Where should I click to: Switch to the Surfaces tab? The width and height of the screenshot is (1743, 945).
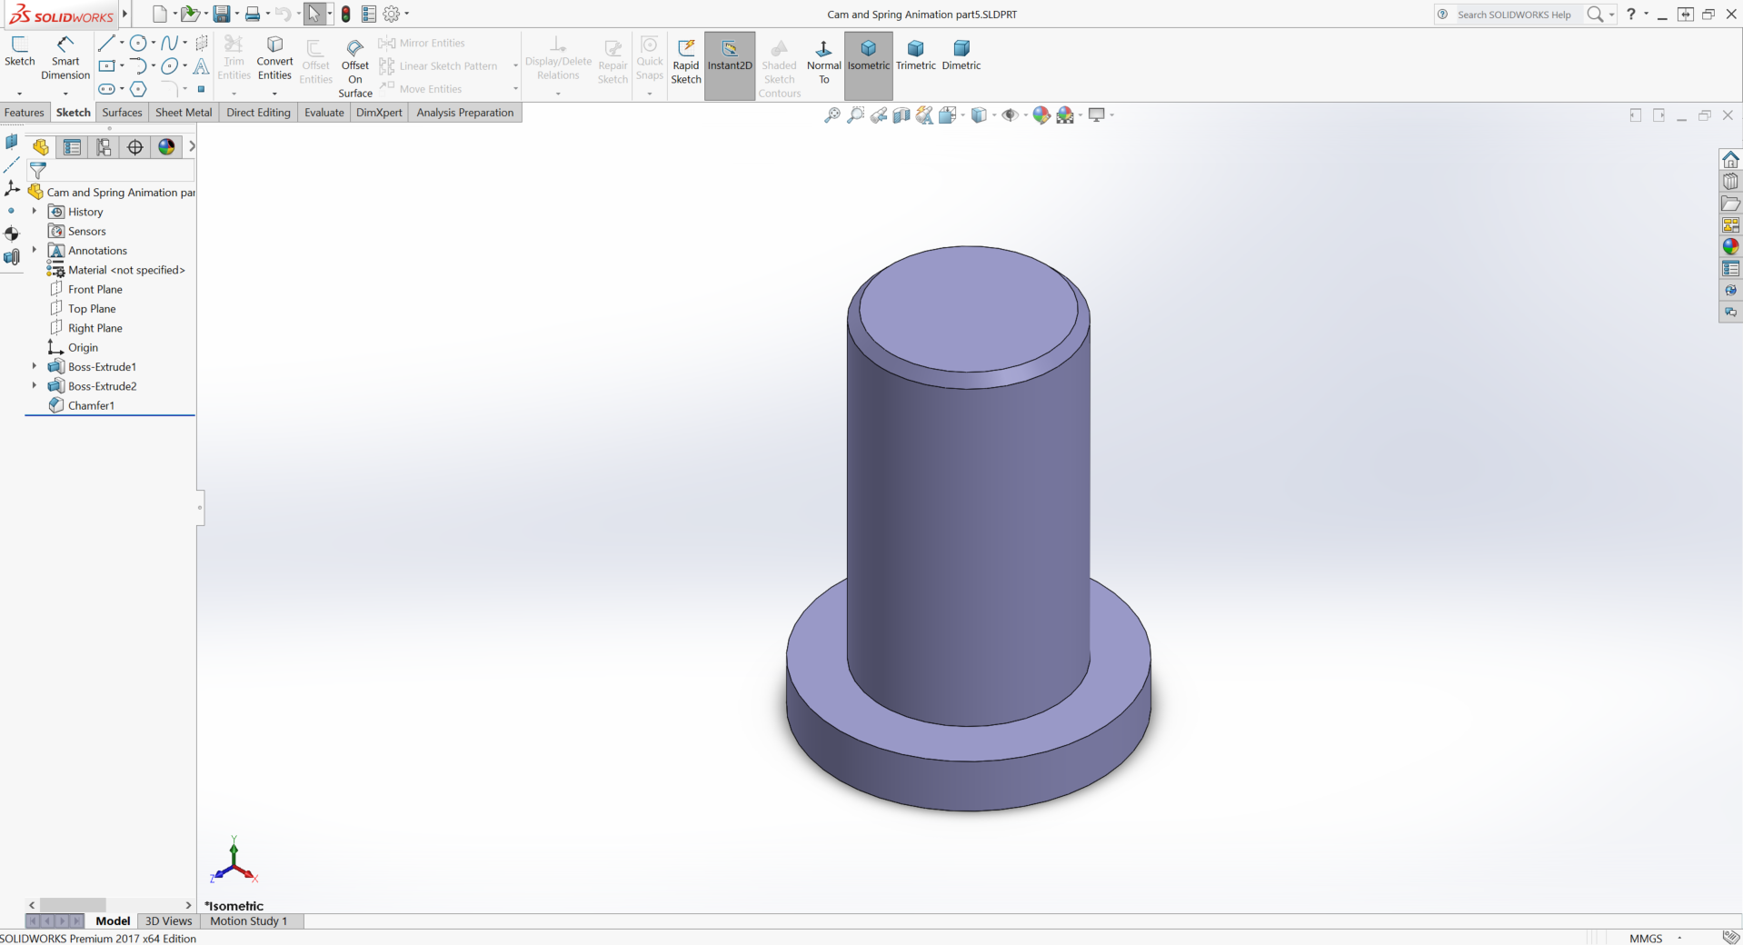(x=122, y=113)
